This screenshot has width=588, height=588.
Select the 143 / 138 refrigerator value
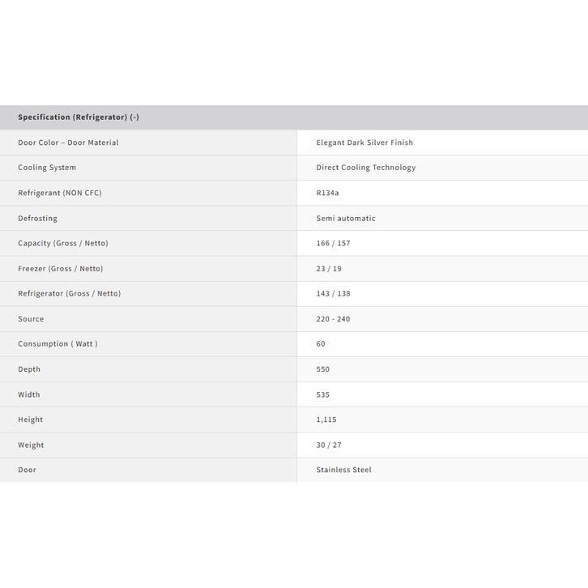pyautogui.click(x=334, y=294)
